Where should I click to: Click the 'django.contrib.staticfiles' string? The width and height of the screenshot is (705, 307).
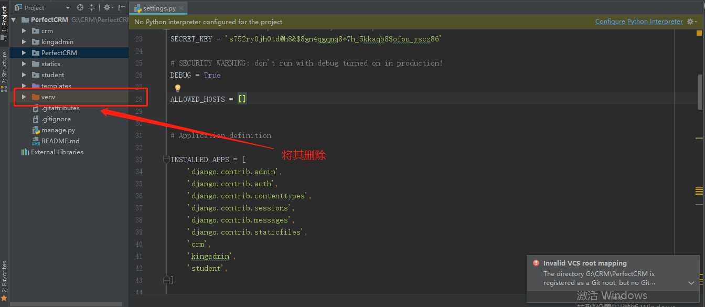click(x=247, y=232)
